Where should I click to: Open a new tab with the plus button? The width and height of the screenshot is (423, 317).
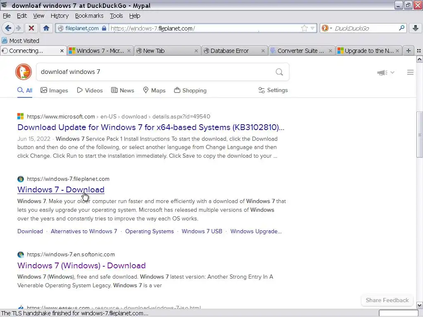409,51
